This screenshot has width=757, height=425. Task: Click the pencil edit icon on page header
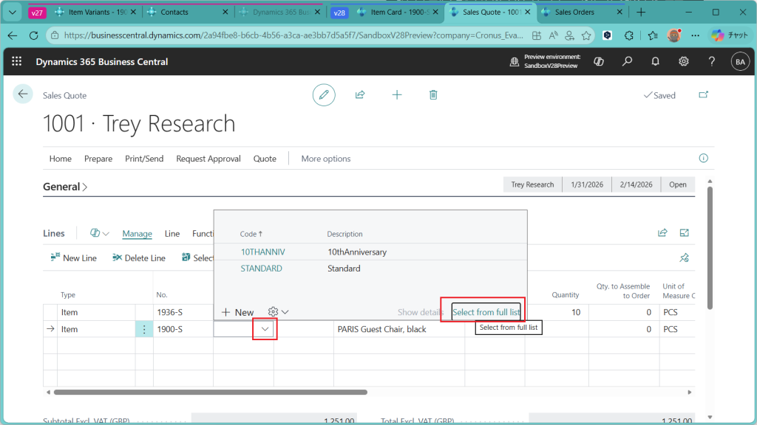pos(323,95)
